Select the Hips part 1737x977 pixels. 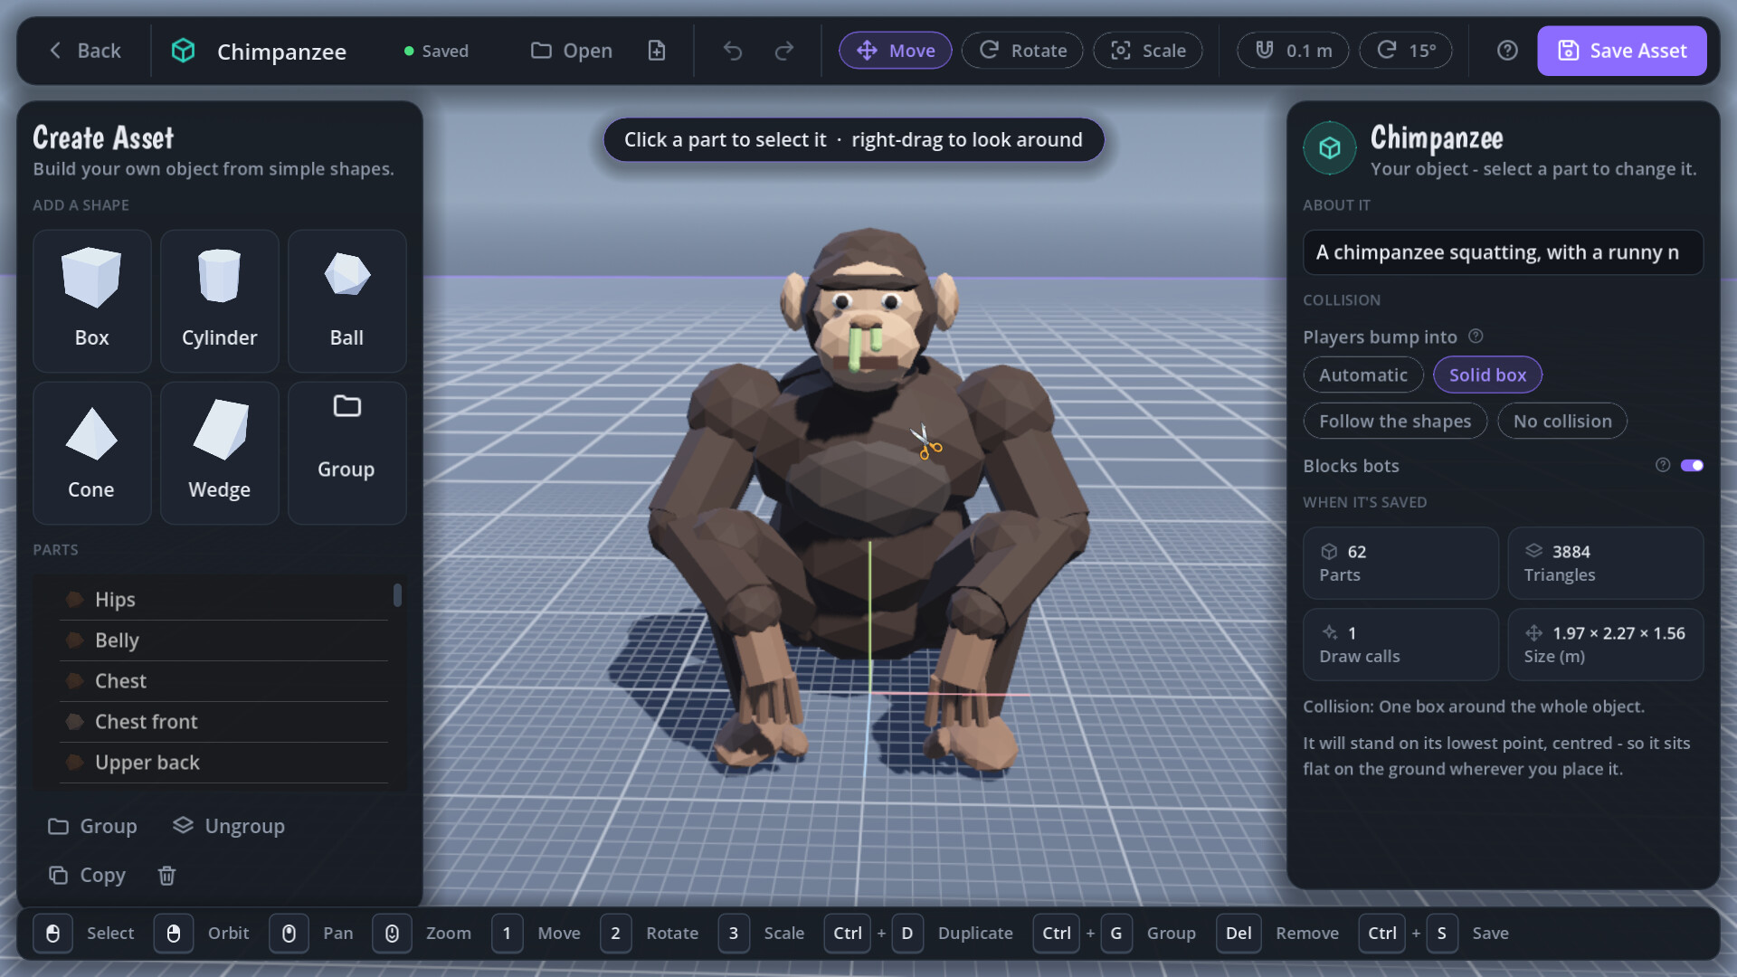point(223,600)
